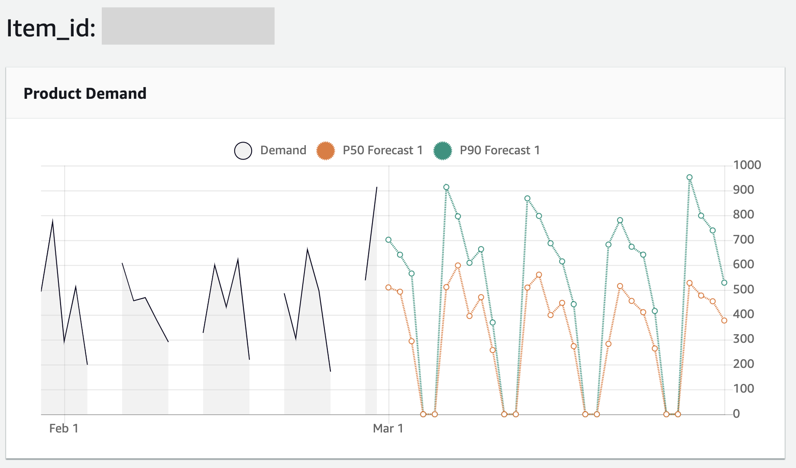Toggle the P50 Forecast 1 legend label
Image resolution: width=796 pixels, height=468 pixels.
tap(382, 150)
